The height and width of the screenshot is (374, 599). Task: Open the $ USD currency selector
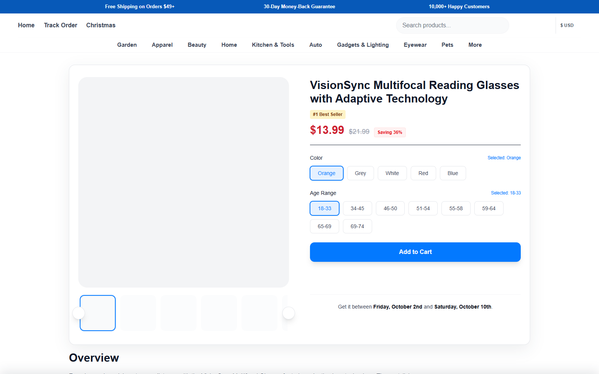tap(567, 25)
